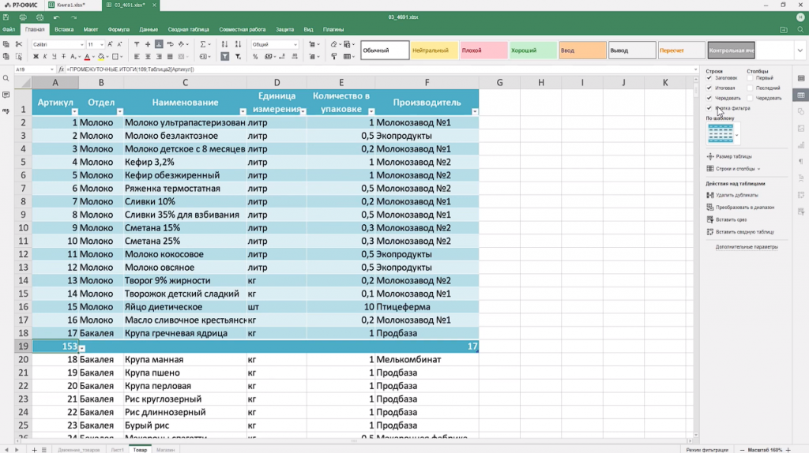Open chart settings icon in right sidebar
The image size is (809, 453).
coord(801,144)
